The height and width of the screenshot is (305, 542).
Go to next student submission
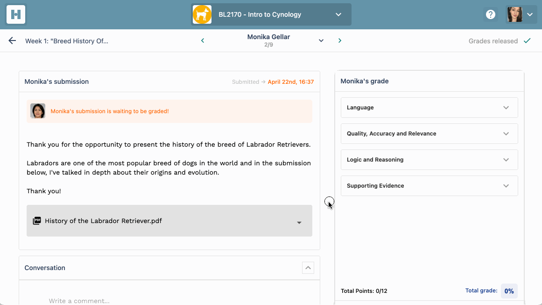click(340, 41)
